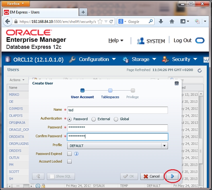Click the browser address bar URL

click(58, 22)
